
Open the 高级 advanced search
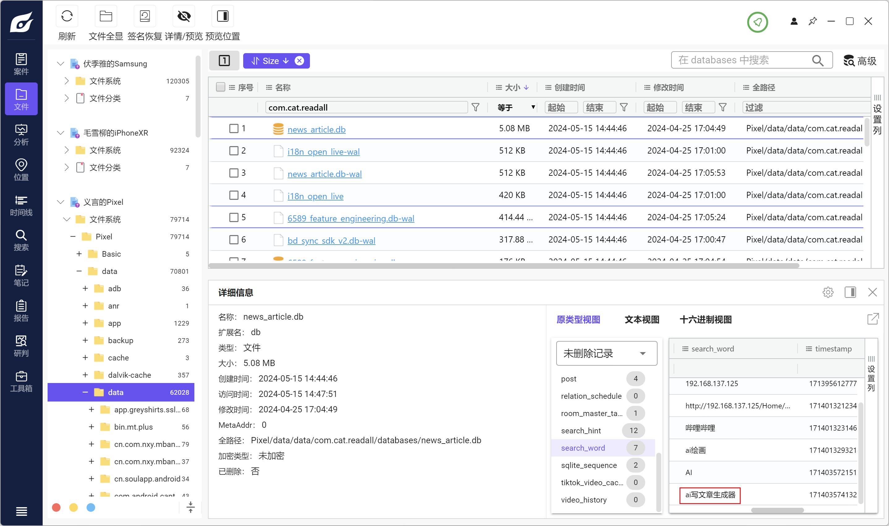[x=860, y=61]
